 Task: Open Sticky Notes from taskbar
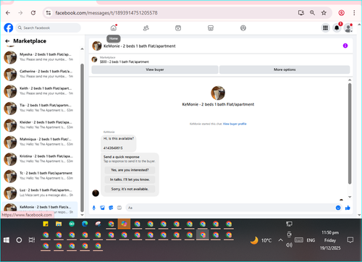tap(46, 224)
